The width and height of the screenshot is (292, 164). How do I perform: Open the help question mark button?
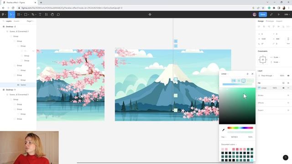pyautogui.click(x=286, y=158)
